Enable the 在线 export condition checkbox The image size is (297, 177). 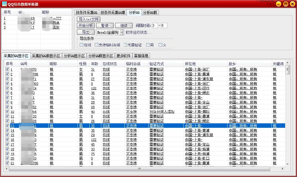pos(81,45)
